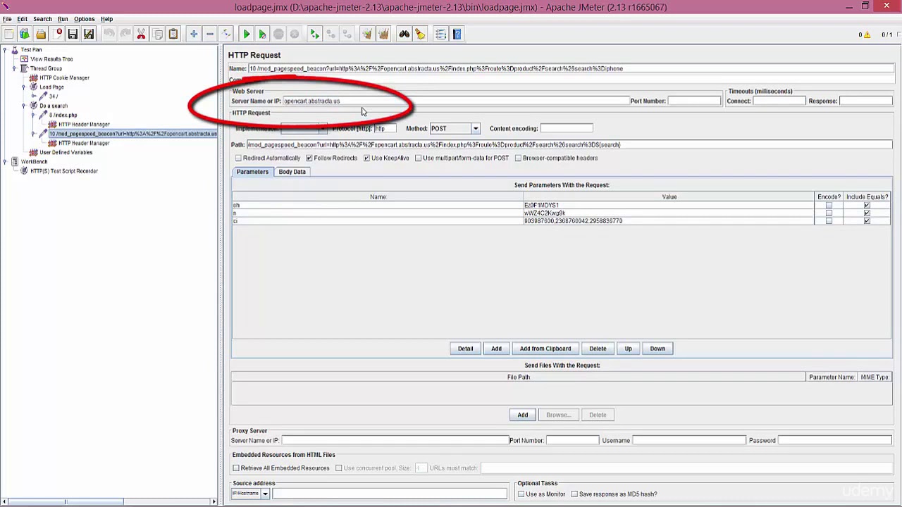Click the Clear results broom icon
The image size is (902, 507).
point(367,34)
